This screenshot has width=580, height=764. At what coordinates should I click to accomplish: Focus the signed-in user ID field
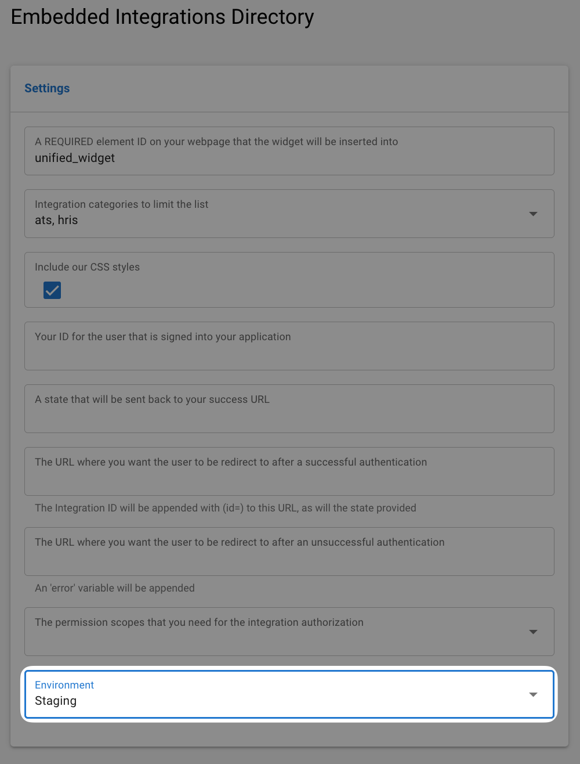pos(289,352)
